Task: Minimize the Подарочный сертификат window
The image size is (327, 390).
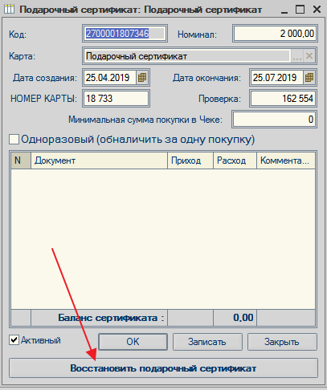Action: (284, 10)
